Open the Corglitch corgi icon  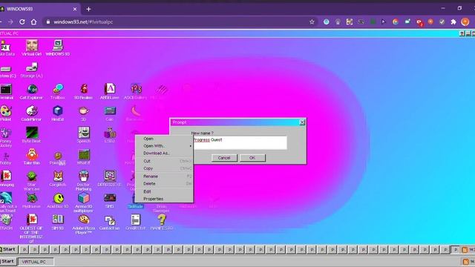(58, 179)
